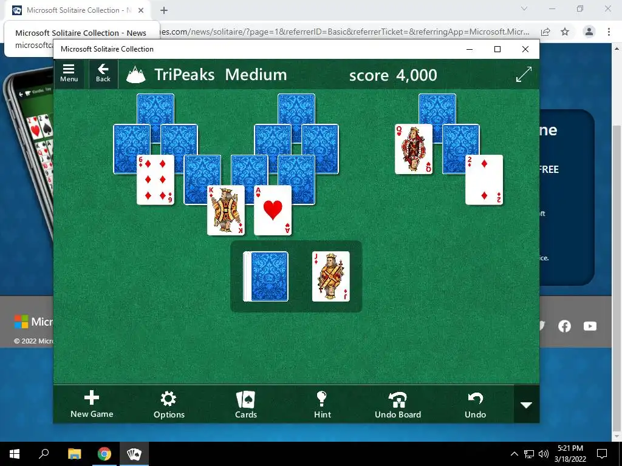622x466 pixels.
Task: Open Windows Start menu
Action: pyautogui.click(x=15, y=454)
